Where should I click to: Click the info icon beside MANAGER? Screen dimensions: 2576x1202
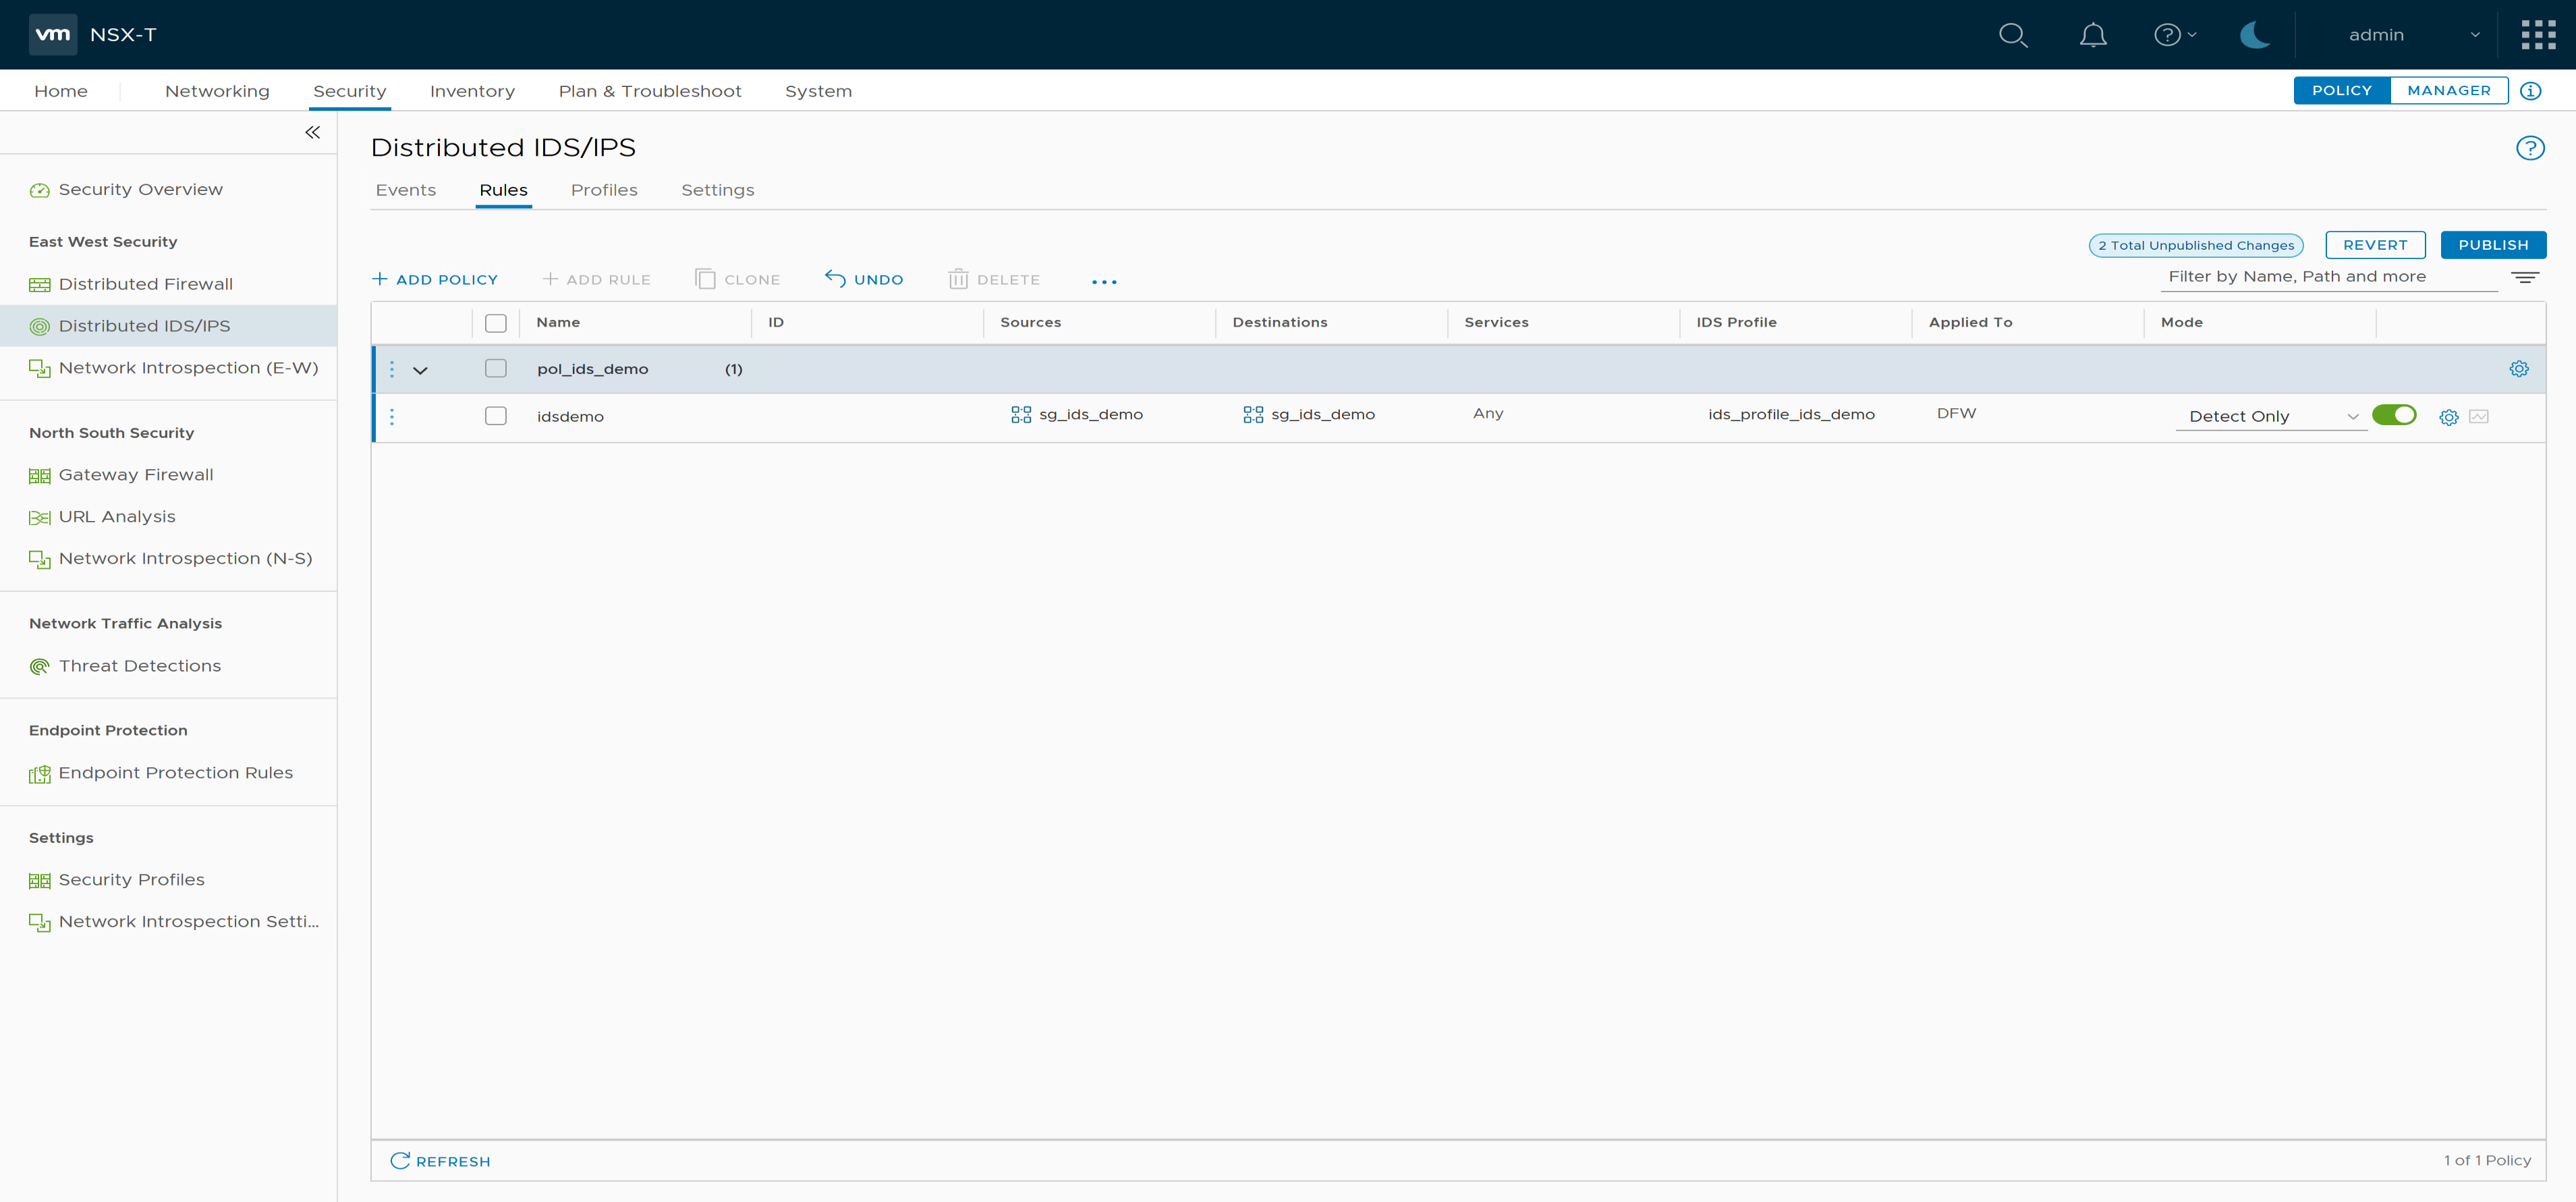click(2530, 91)
